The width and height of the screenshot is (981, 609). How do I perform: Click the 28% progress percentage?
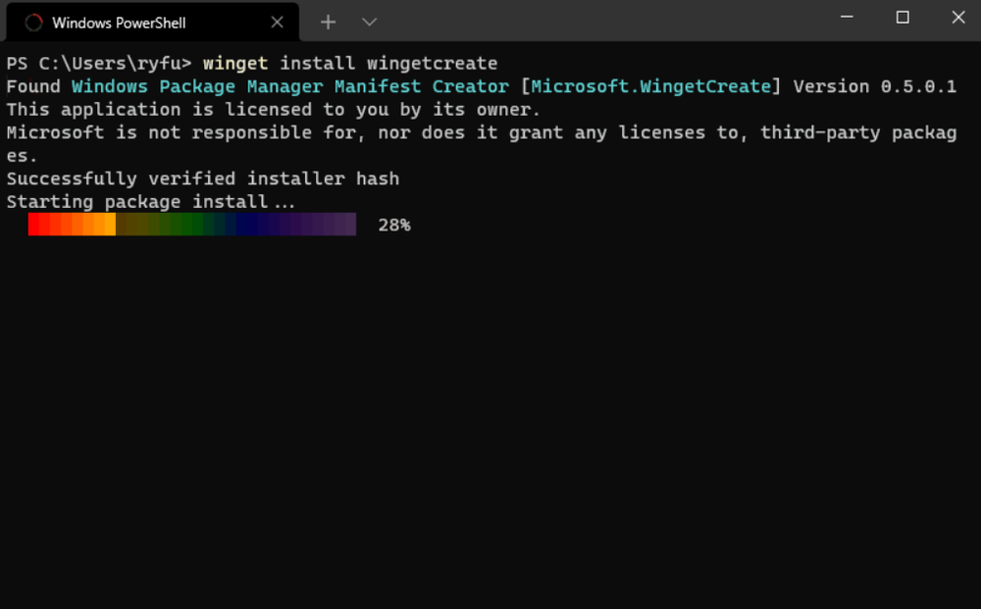394,226
